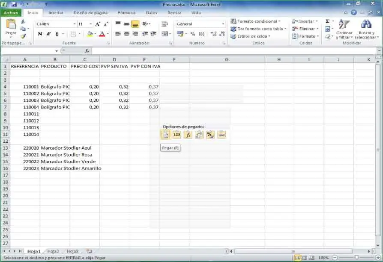This screenshot has width=383, height=262.
Task: Open the Hoja2 sheet tab
Action: (53, 251)
